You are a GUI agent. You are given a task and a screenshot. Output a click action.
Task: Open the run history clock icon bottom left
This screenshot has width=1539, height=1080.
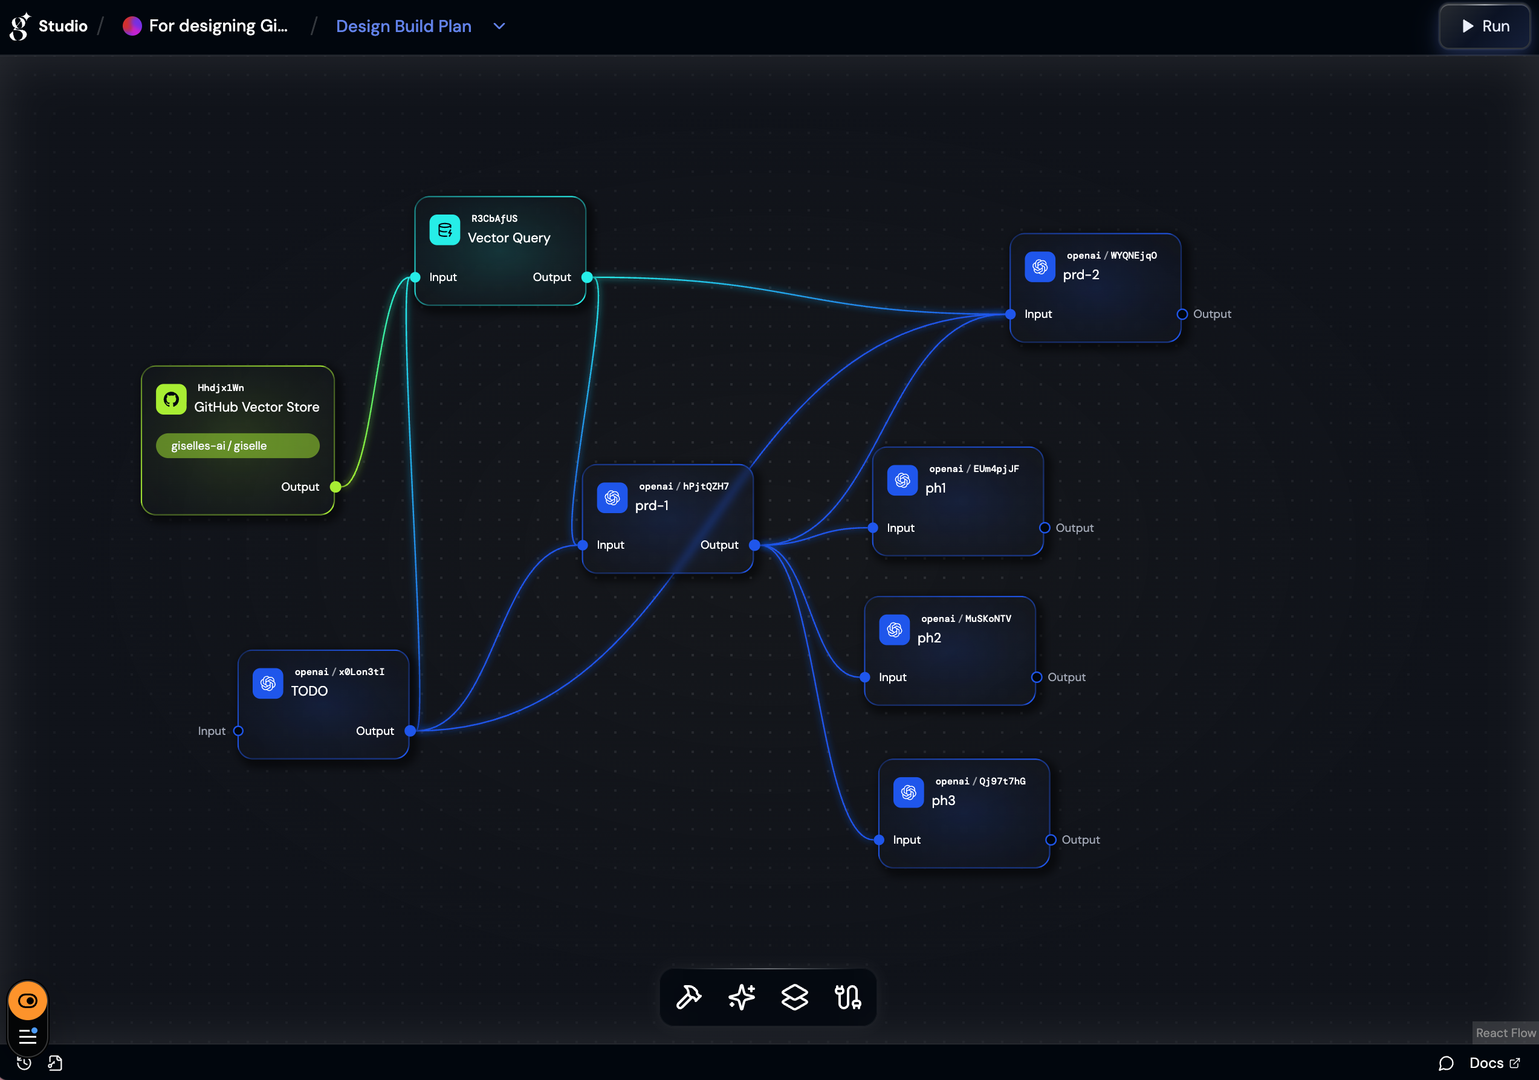tap(24, 1062)
